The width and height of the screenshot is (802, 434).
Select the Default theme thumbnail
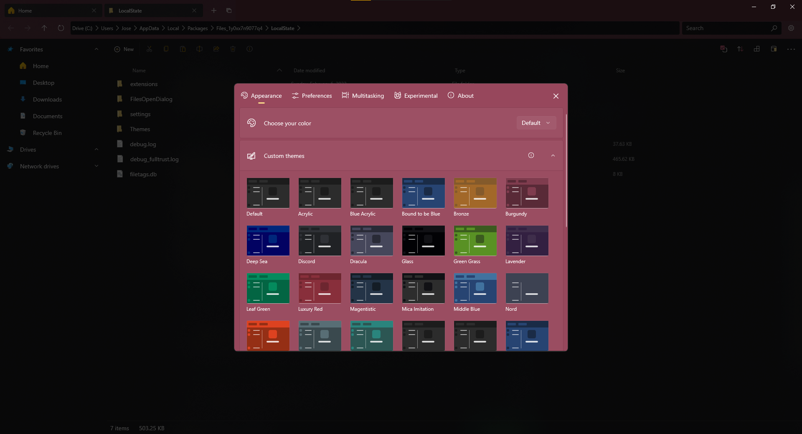(x=268, y=193)
